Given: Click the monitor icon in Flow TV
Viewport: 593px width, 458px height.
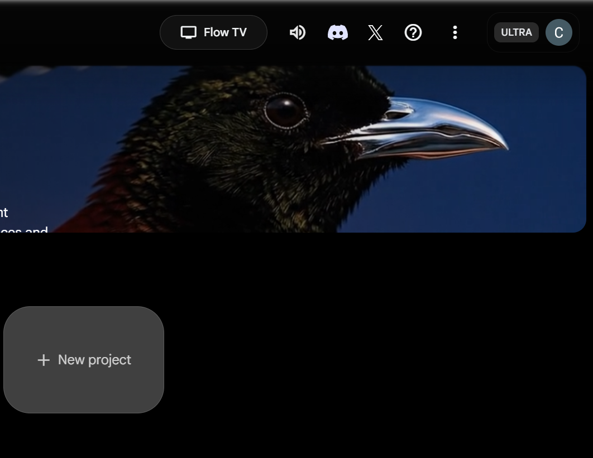Looking at the screenshot, I should (x=189, y=32).
